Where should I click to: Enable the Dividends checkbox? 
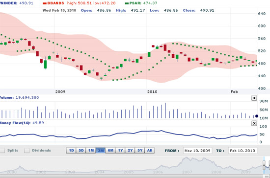27,151
